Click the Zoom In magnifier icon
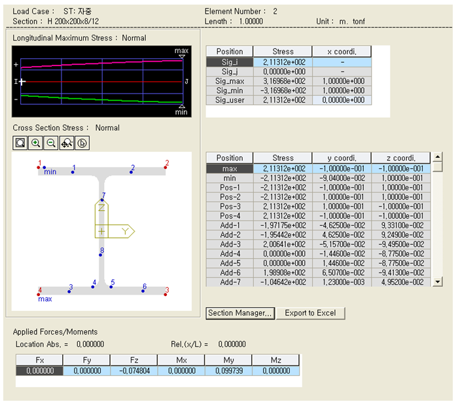The width and height of the screenshot is (458, 404). 35,143
